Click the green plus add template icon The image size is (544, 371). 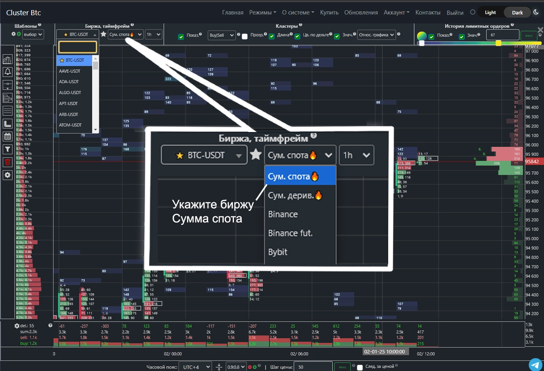[19, 34]
